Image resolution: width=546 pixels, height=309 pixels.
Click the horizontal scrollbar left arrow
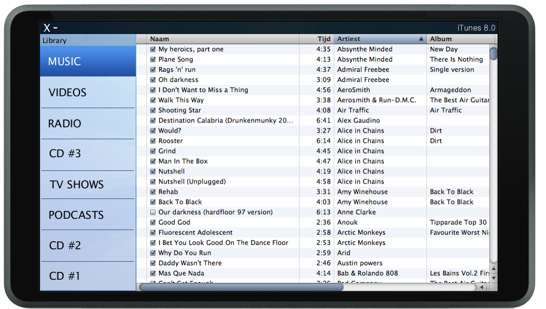482,287
